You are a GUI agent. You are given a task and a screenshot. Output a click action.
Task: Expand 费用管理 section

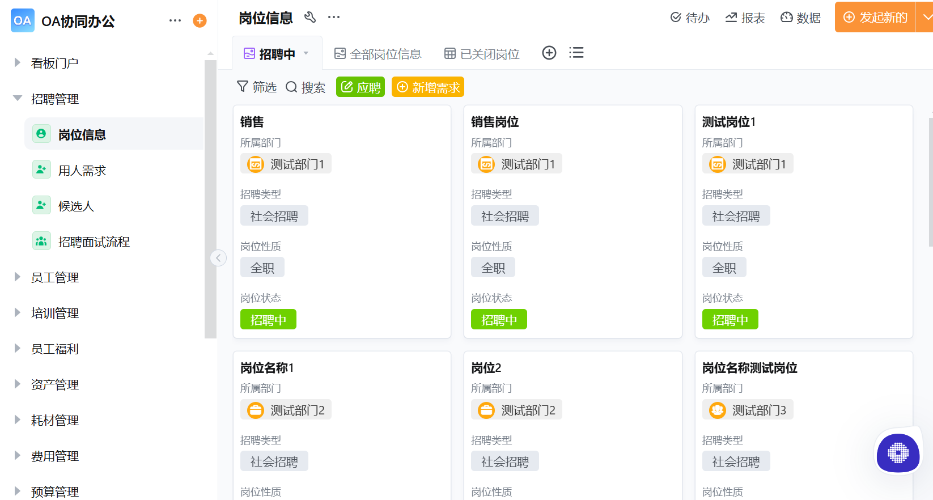[x=17, y=456]
